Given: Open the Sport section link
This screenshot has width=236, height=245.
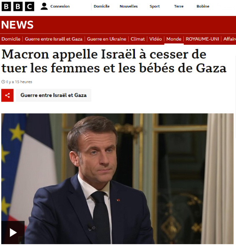Looking at the screenshot, I should (155, 6).
